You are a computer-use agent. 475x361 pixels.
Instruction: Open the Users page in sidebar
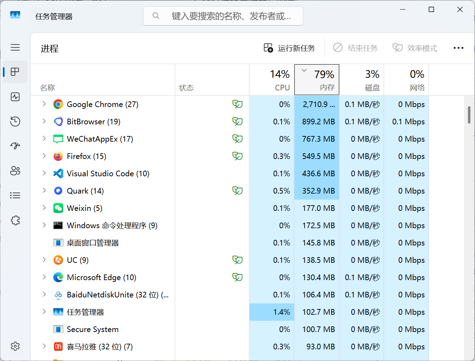tap(15, 171)
